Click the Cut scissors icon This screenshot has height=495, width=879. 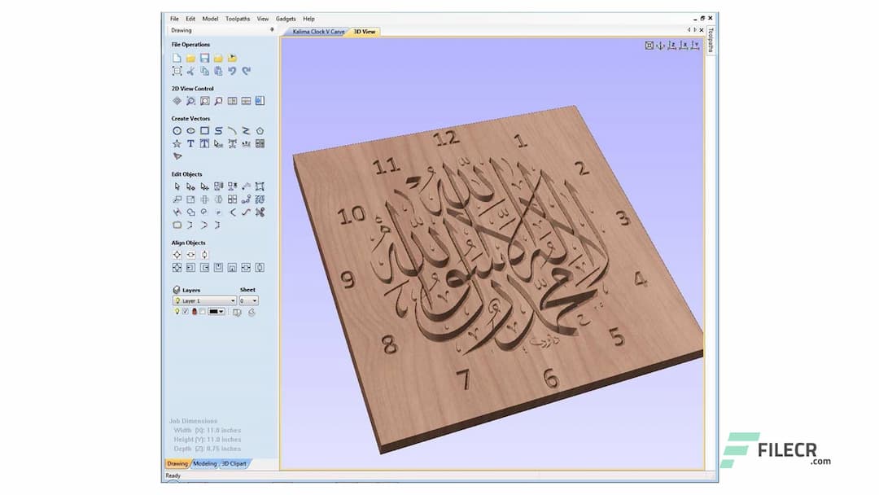click(190, 71)
